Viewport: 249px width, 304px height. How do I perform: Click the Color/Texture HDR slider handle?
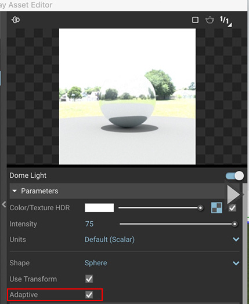[200, 208]
